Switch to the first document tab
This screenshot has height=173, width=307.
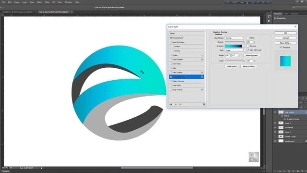[x=18, y=12]
